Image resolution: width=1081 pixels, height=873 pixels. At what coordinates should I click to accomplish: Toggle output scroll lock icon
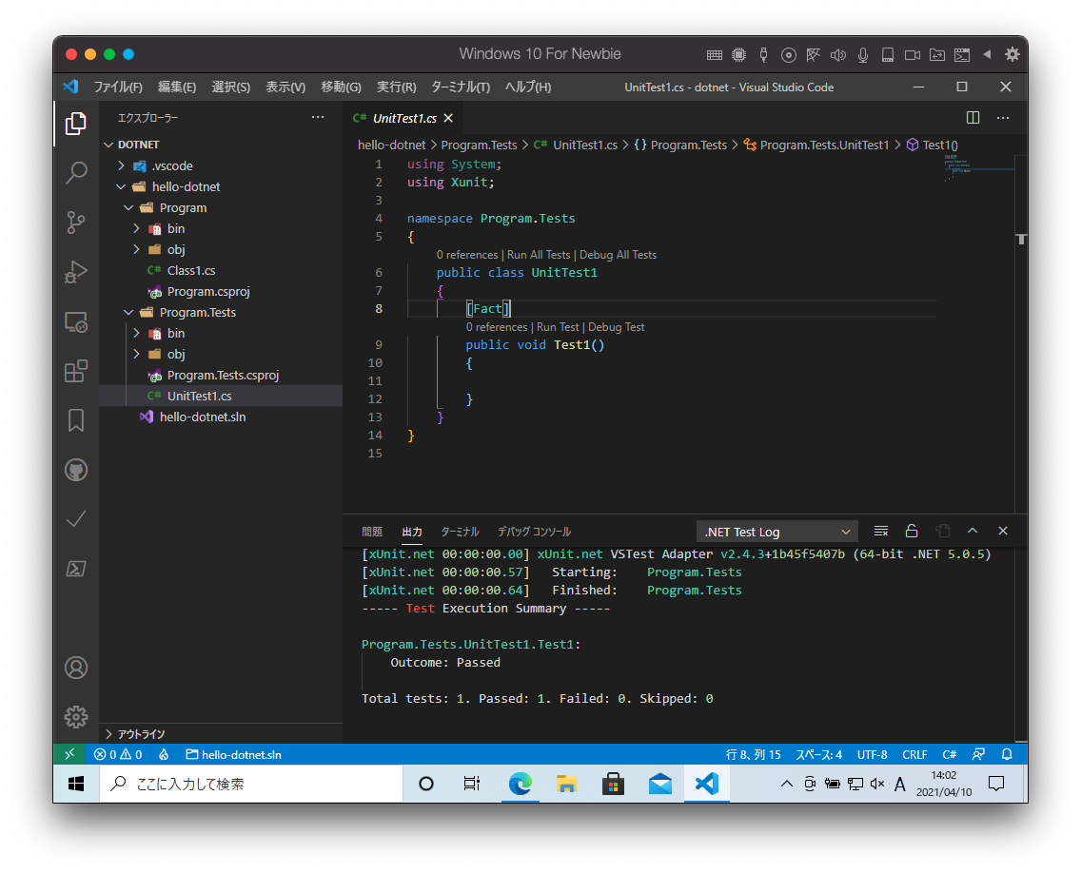912,532
